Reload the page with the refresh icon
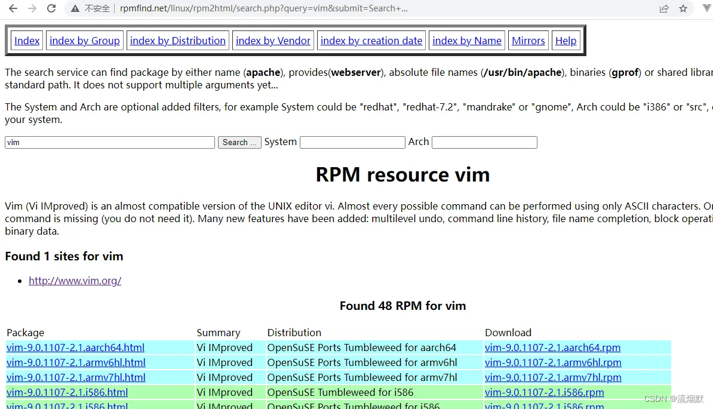The height and width of the screenshot is (409, 713). point(51,8)
